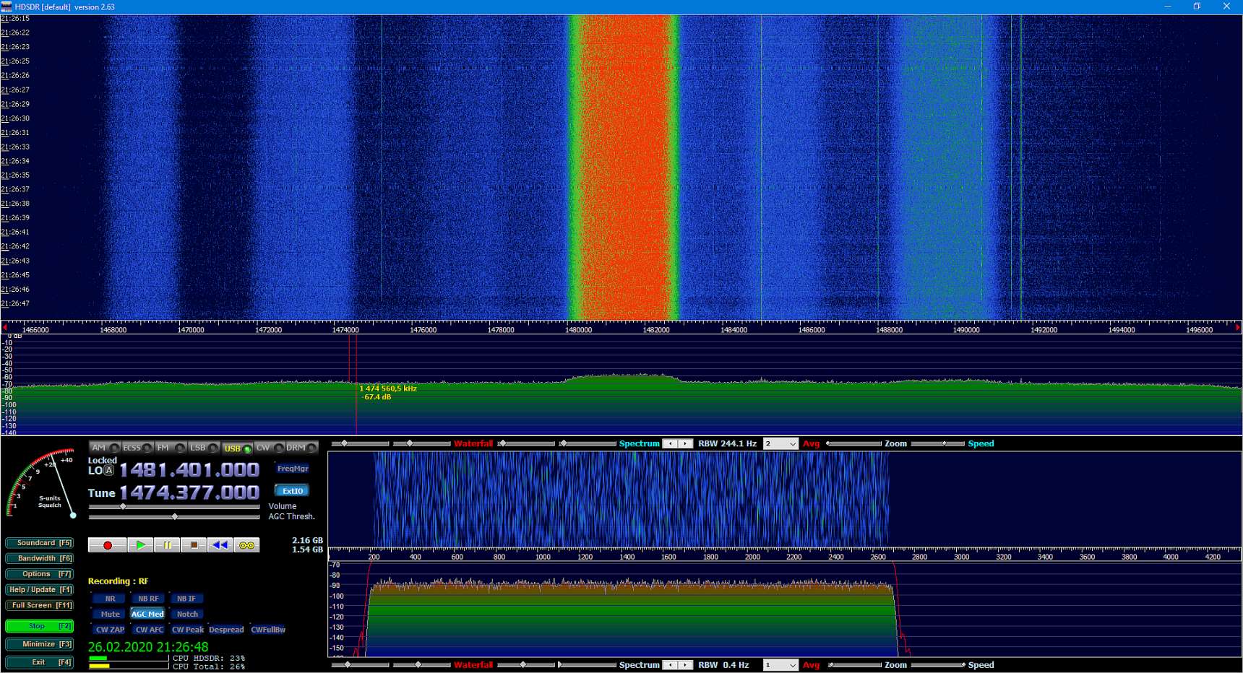Click upper red Waterfall label

tap(473, 444)
